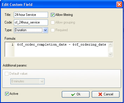Toggle the Allow filtering checkbox

coord(53,15)
